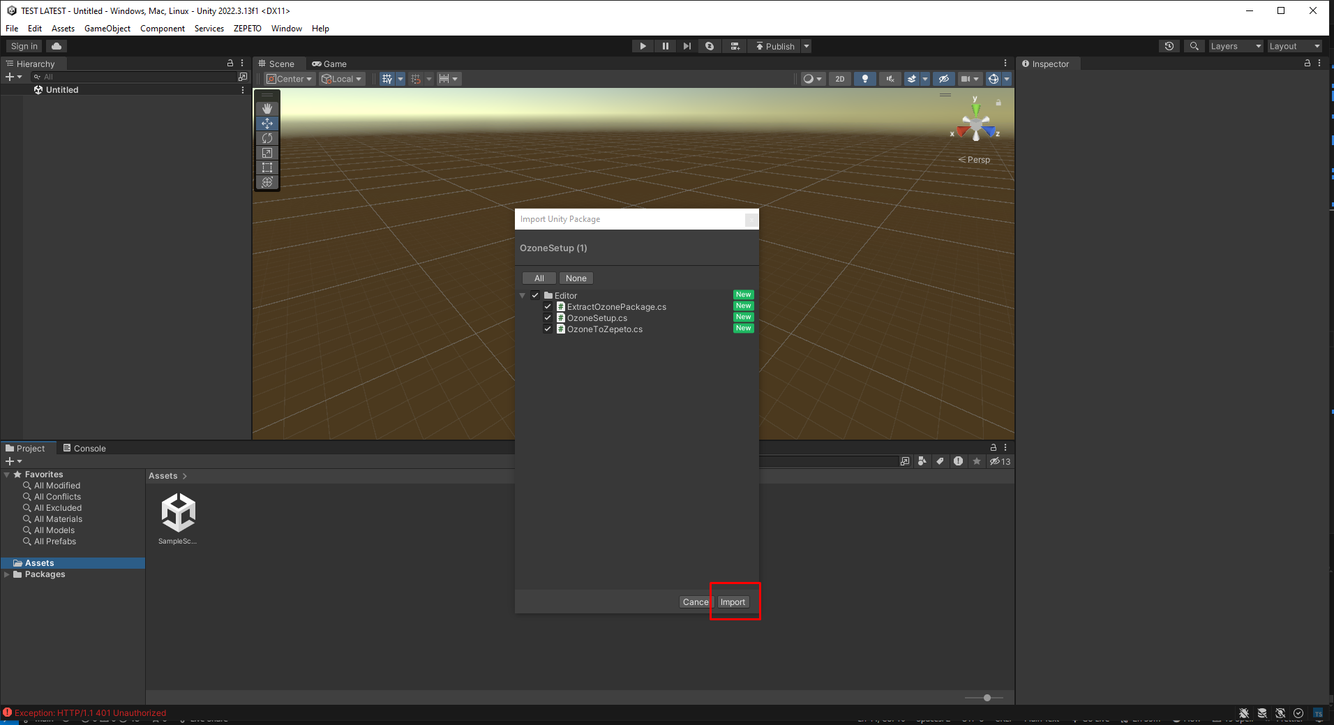Open the GameObject menu
1334x725 pixels.
(107, 29)
